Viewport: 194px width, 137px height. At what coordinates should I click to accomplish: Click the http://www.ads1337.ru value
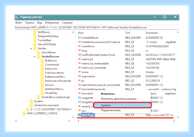[159, 115]
